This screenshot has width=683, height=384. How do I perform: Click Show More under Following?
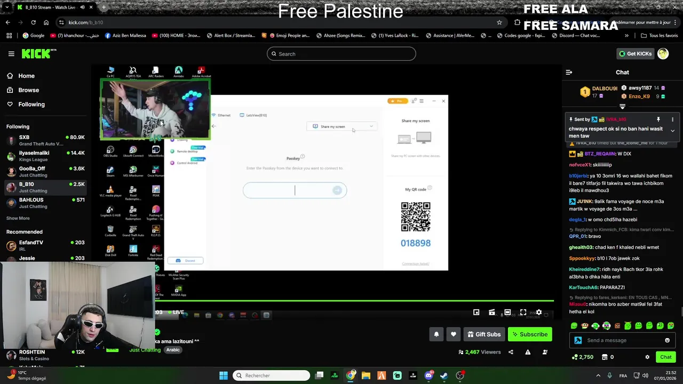pyautogui.click(x=18, y=218)
